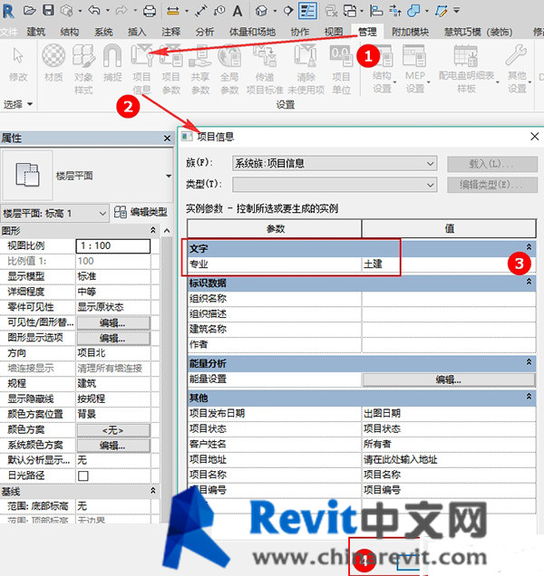This screenshot has height=576, width=544.
Task: Click the Redo arrow icon
Action: (x=121, y=10)
